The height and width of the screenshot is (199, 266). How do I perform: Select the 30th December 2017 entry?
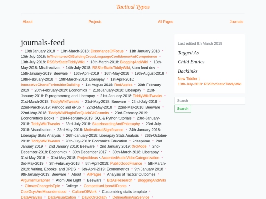pyautogui.click(x=90, y=152)
